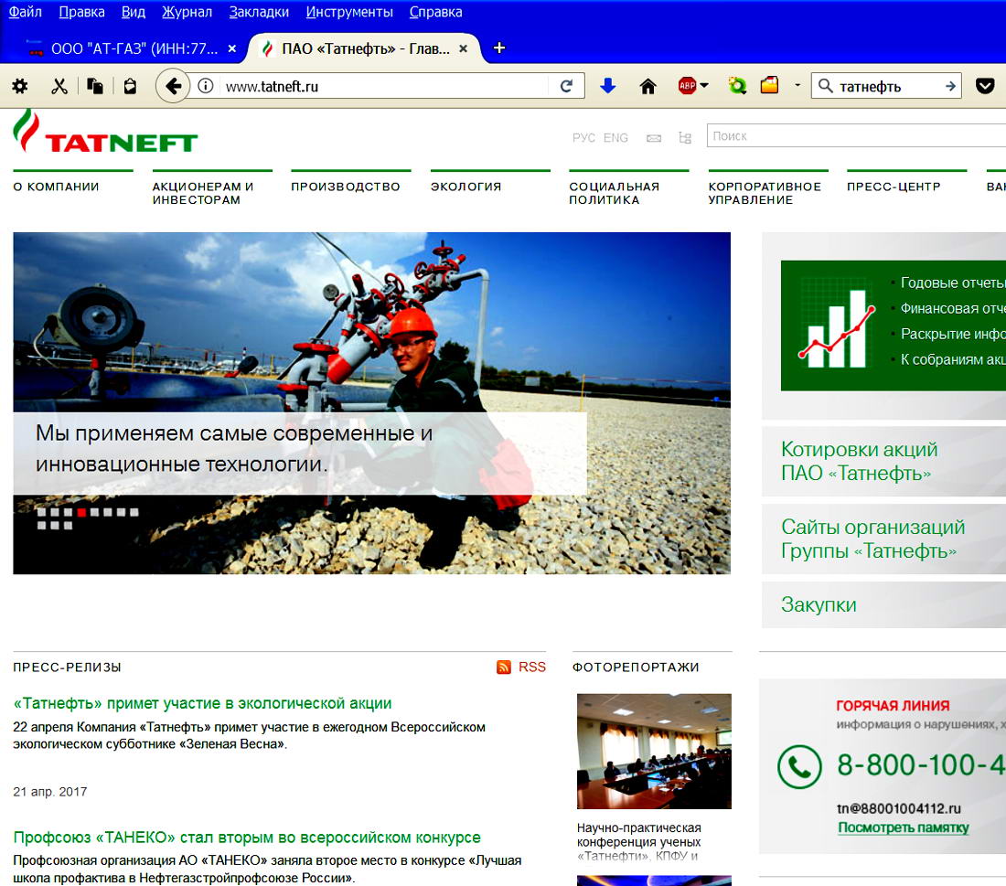Open Котировки акций ПАО «Татнефть» link
Image resolution: width=1006 pixels, height=886 pixels.
coord(859,461)
